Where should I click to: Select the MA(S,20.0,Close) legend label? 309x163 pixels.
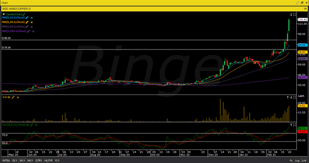coord(13,22)
